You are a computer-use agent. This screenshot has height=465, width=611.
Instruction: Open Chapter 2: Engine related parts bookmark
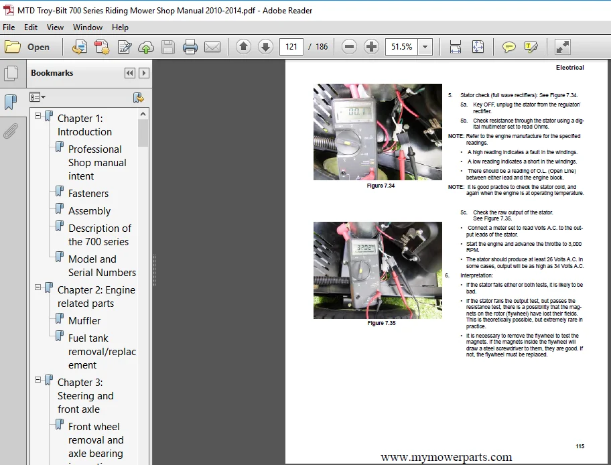[x=96, y=297]
